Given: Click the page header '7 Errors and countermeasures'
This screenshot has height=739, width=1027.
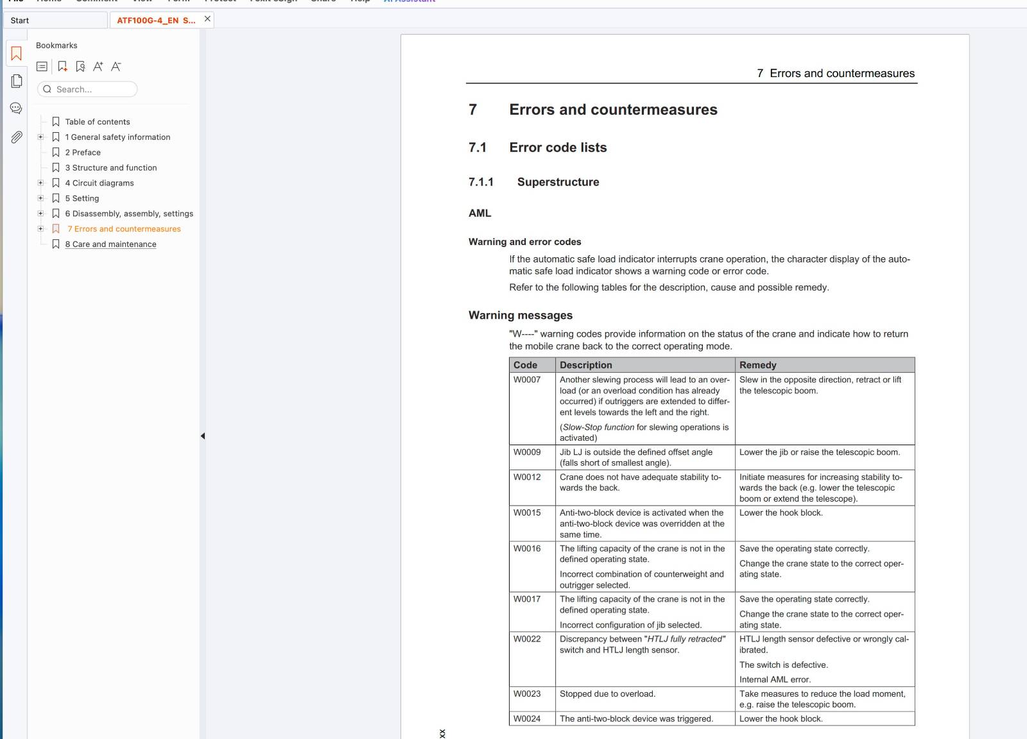Looking at the screenshot, I should click(x=836, y=73).
